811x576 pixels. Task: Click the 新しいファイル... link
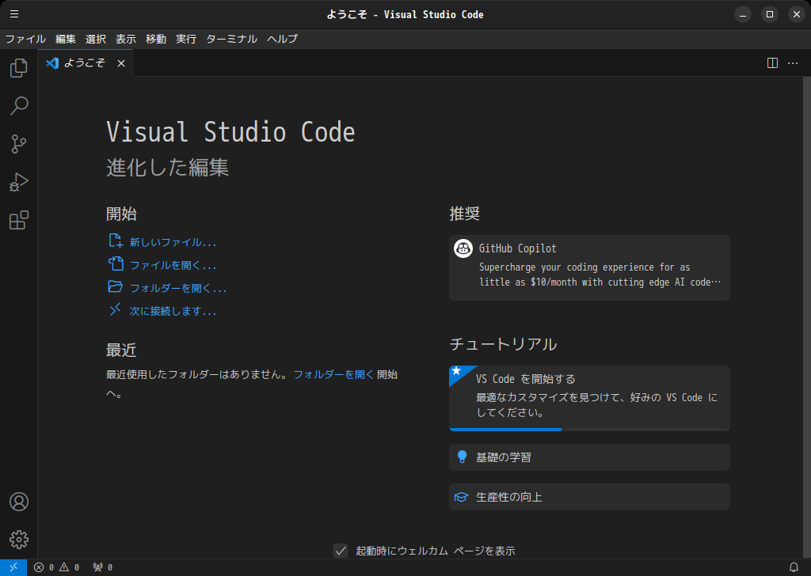tap(173, 242)
